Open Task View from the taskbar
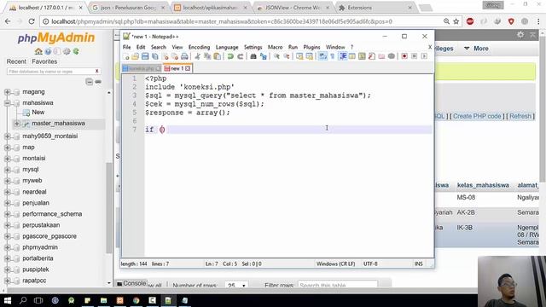The height and width of the screenshot is (307, 546). (x=38, y=300)
